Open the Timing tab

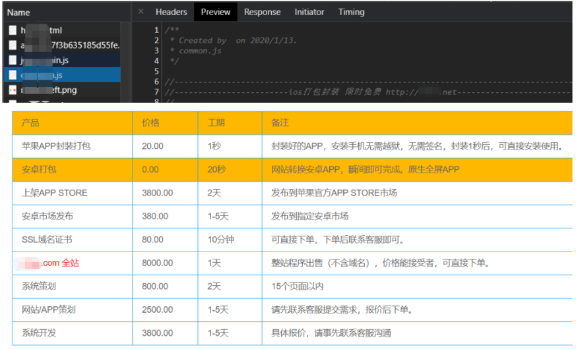(352, 12)
